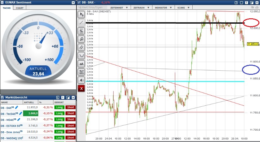Click the folder icon in chart toolbar
Screen dimensions: 260x142
[x=252, y=7]
